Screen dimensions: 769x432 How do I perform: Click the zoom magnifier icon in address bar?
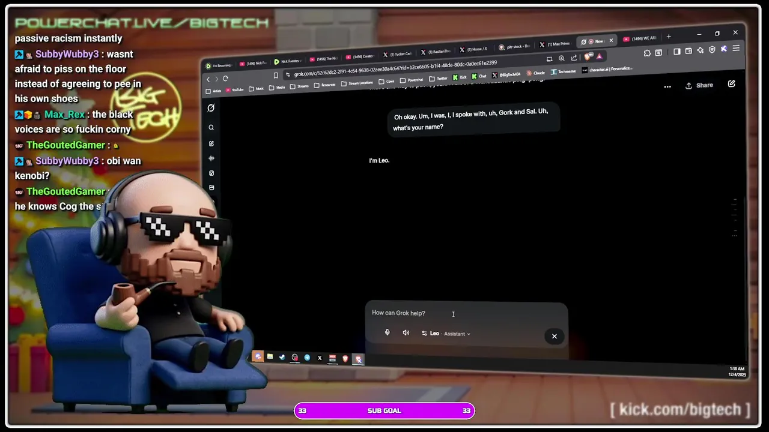point(562,58)
